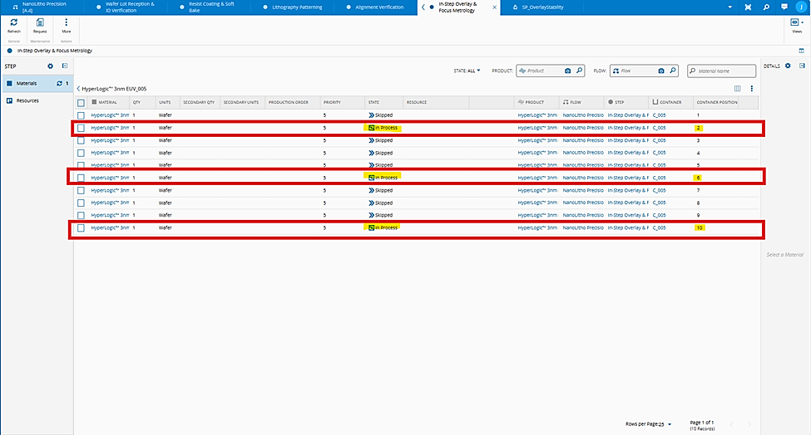Click the search icon in Flow filter
Viewport: 811px width, 435px height.
tap(673, 71)
